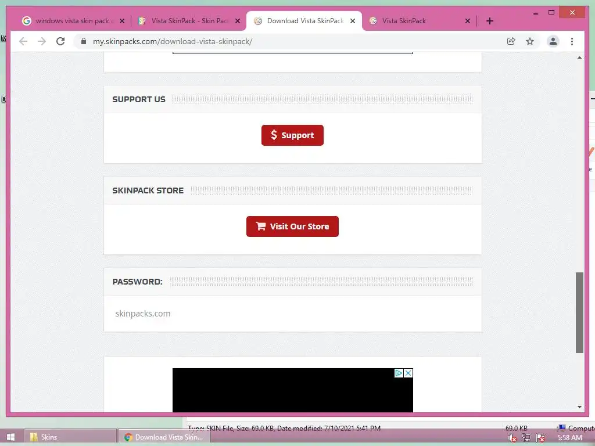595x446 pixels.
Task: Go forward to the next page
Action: [x=42, y=41]
